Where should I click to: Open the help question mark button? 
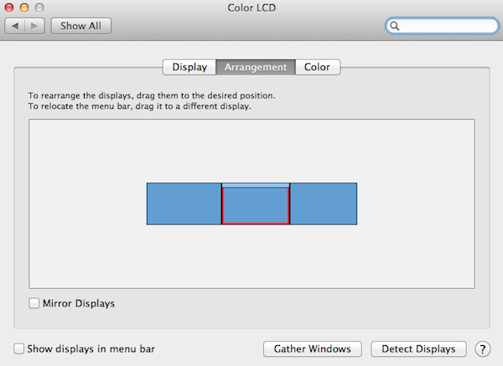(483, 348)
